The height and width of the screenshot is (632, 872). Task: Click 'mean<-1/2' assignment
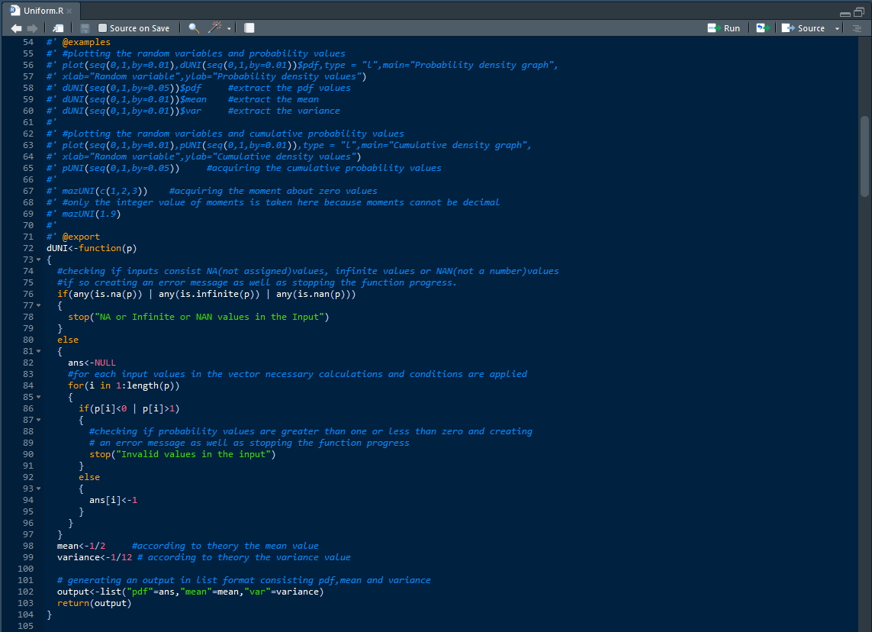tap(81, 546)
